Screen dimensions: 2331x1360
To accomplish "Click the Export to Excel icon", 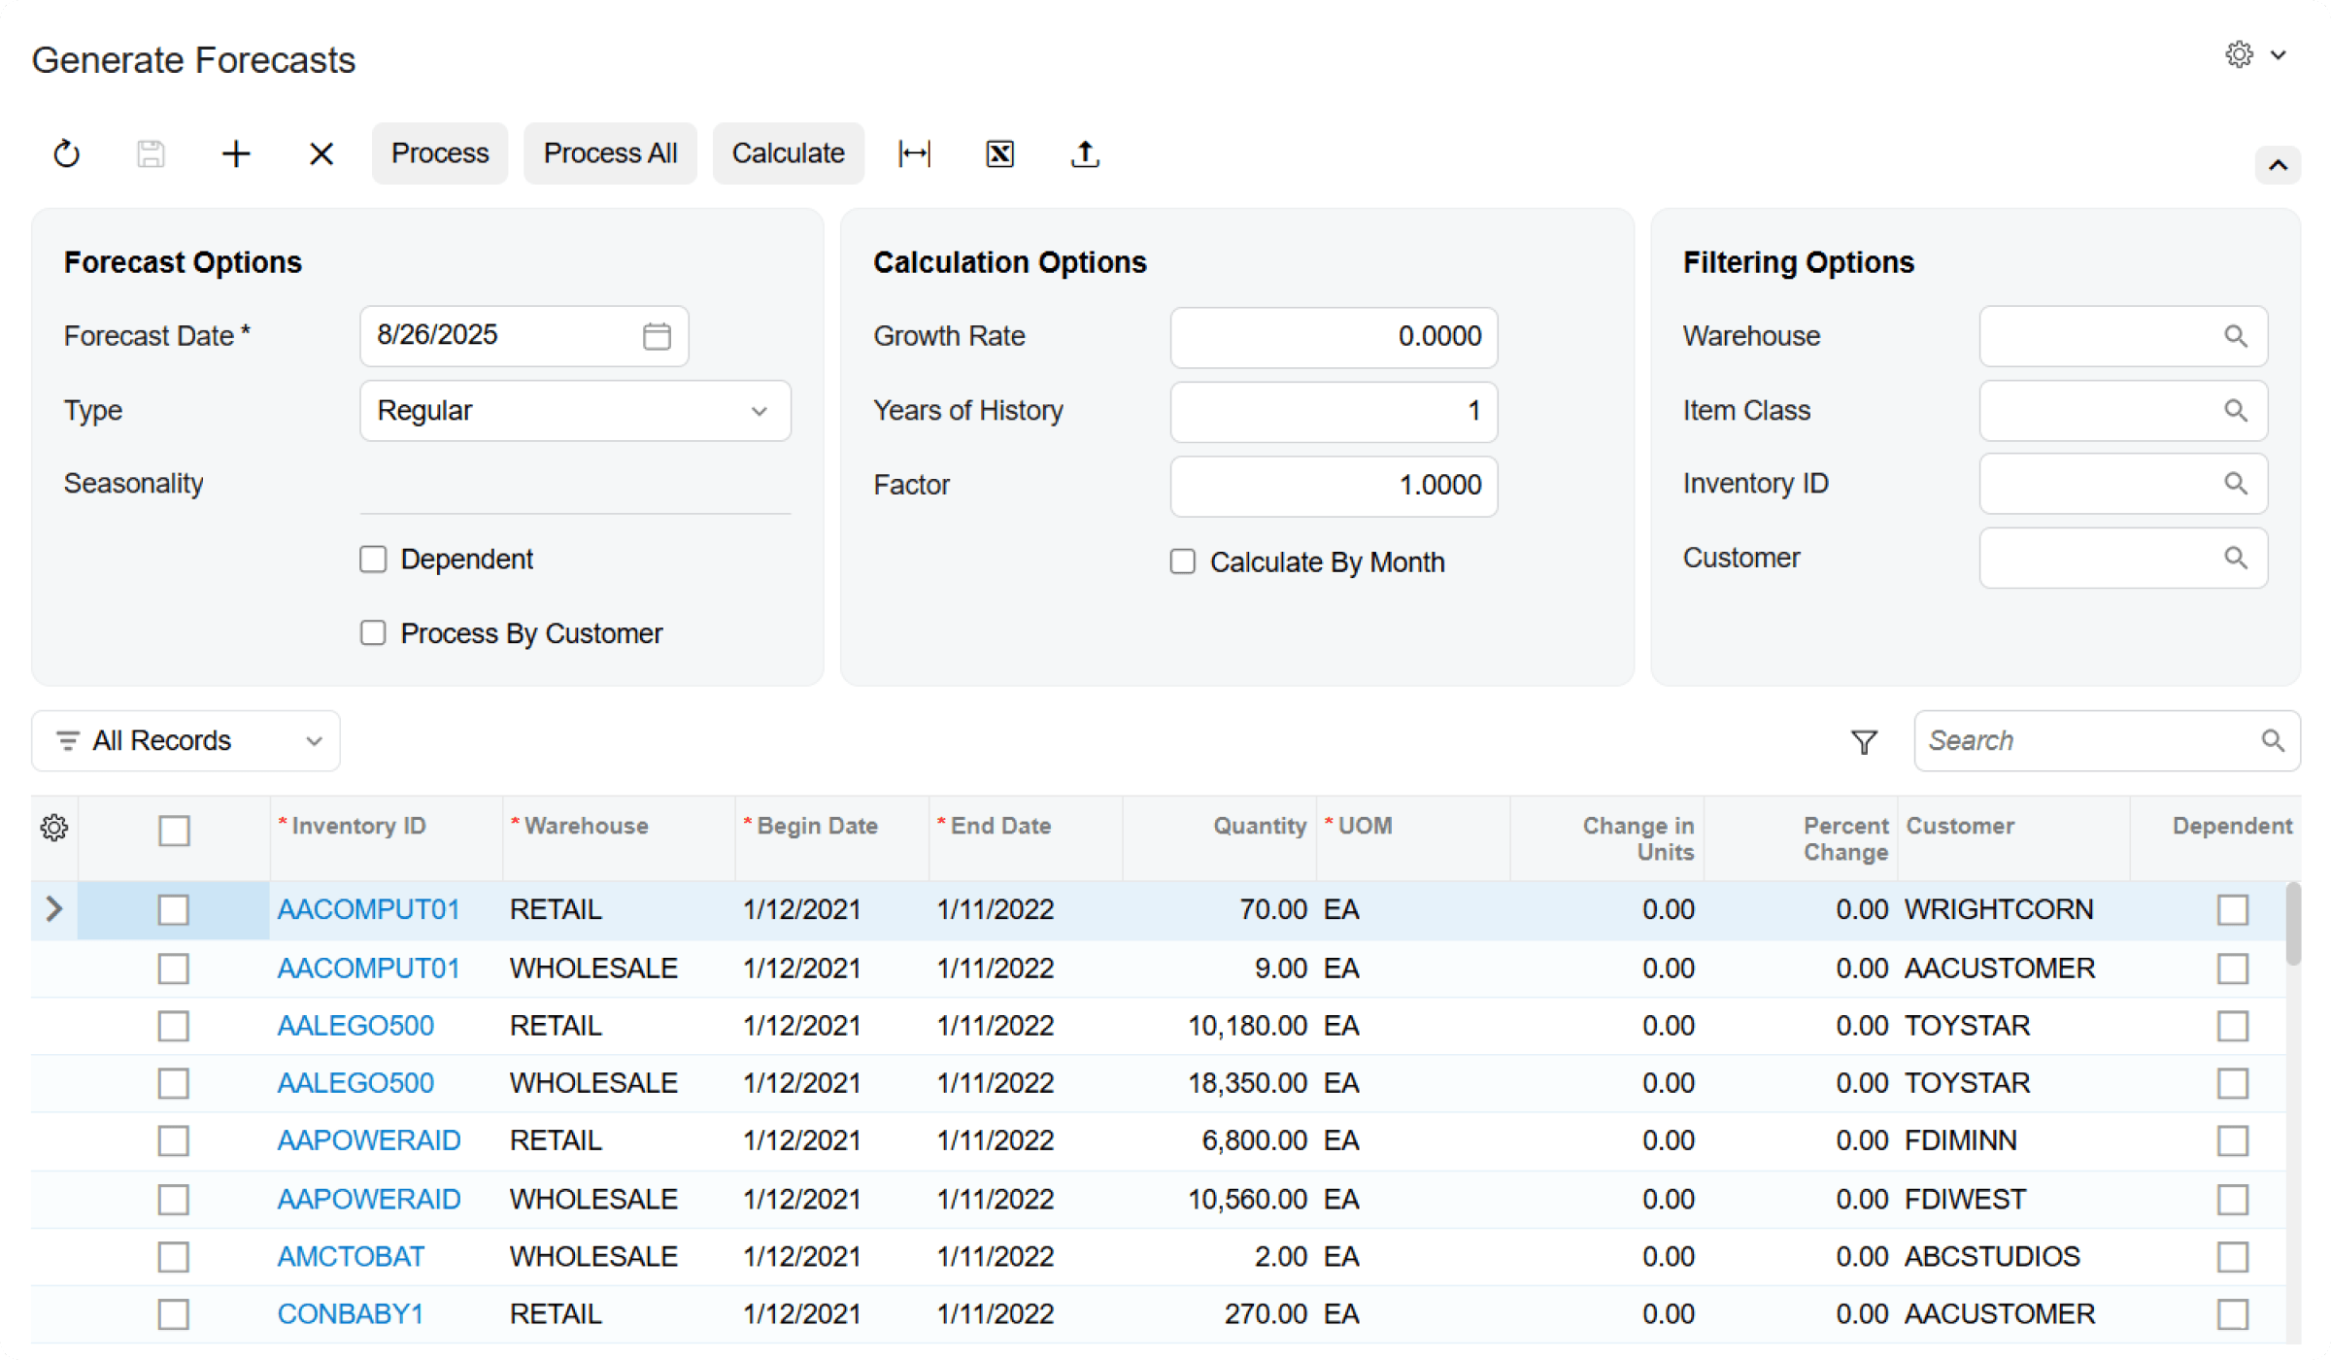I will (999, 153).
